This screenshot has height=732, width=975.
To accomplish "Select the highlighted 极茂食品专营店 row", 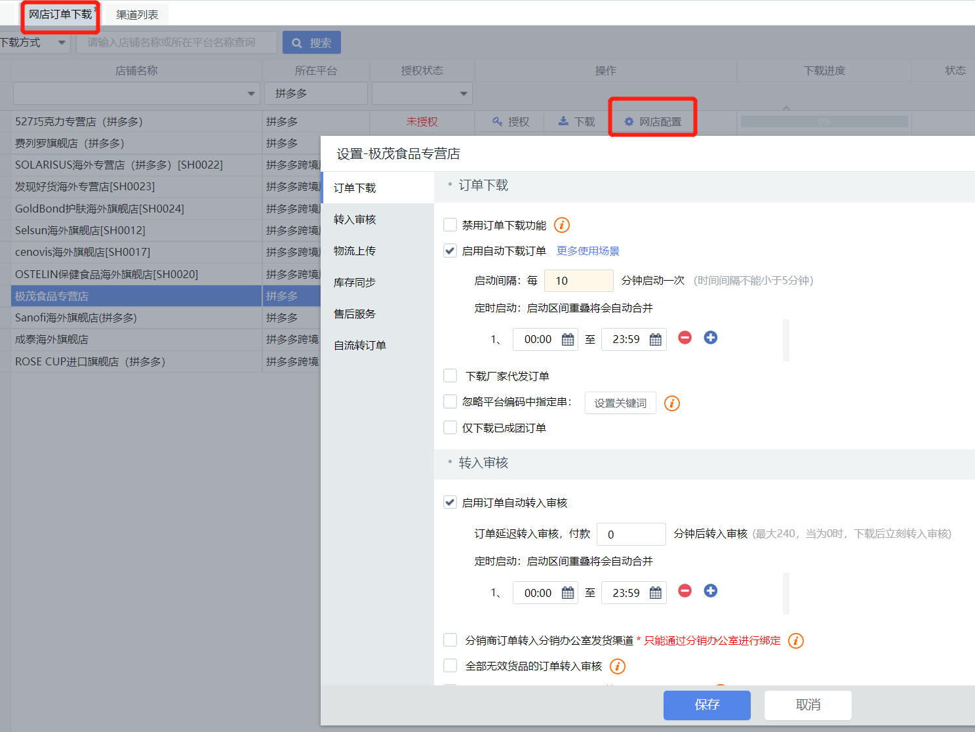I will (136, 296).
